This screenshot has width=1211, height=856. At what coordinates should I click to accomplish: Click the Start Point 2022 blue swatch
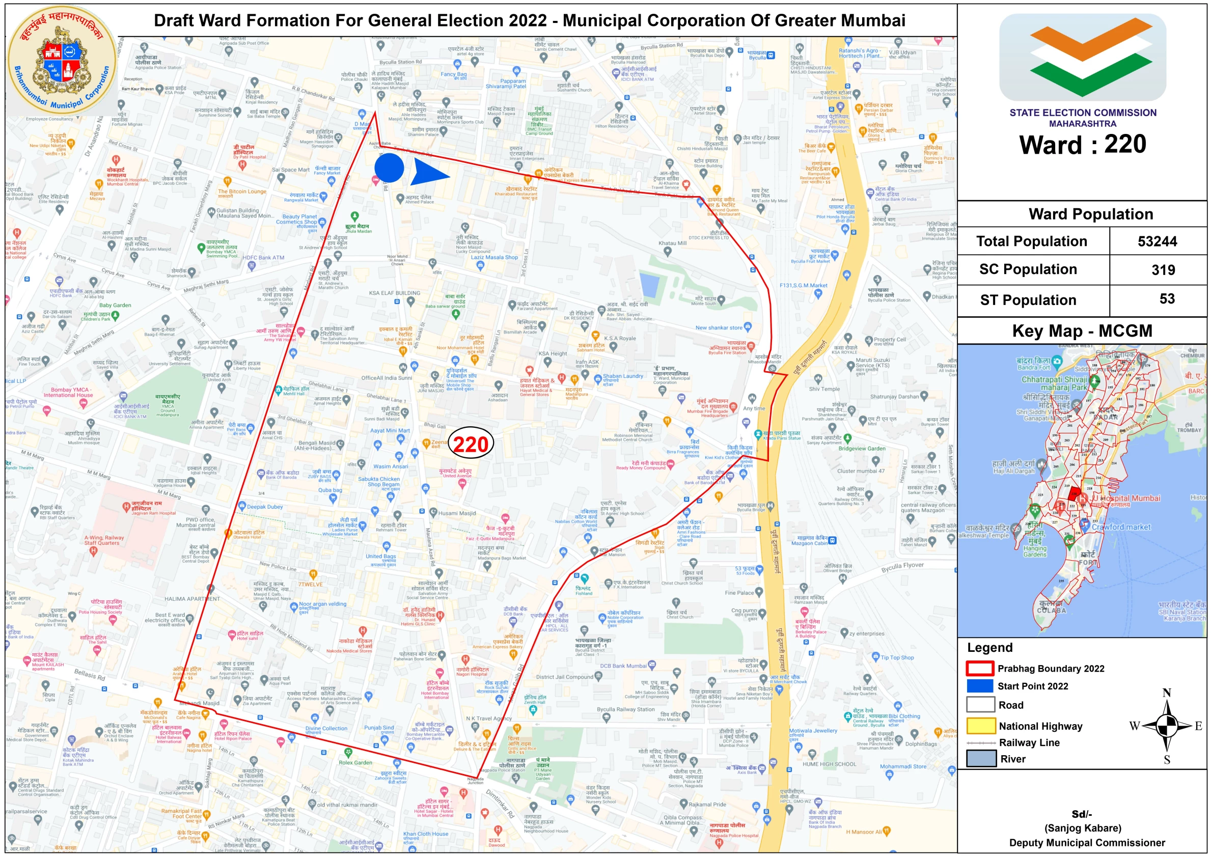(980, 685)
